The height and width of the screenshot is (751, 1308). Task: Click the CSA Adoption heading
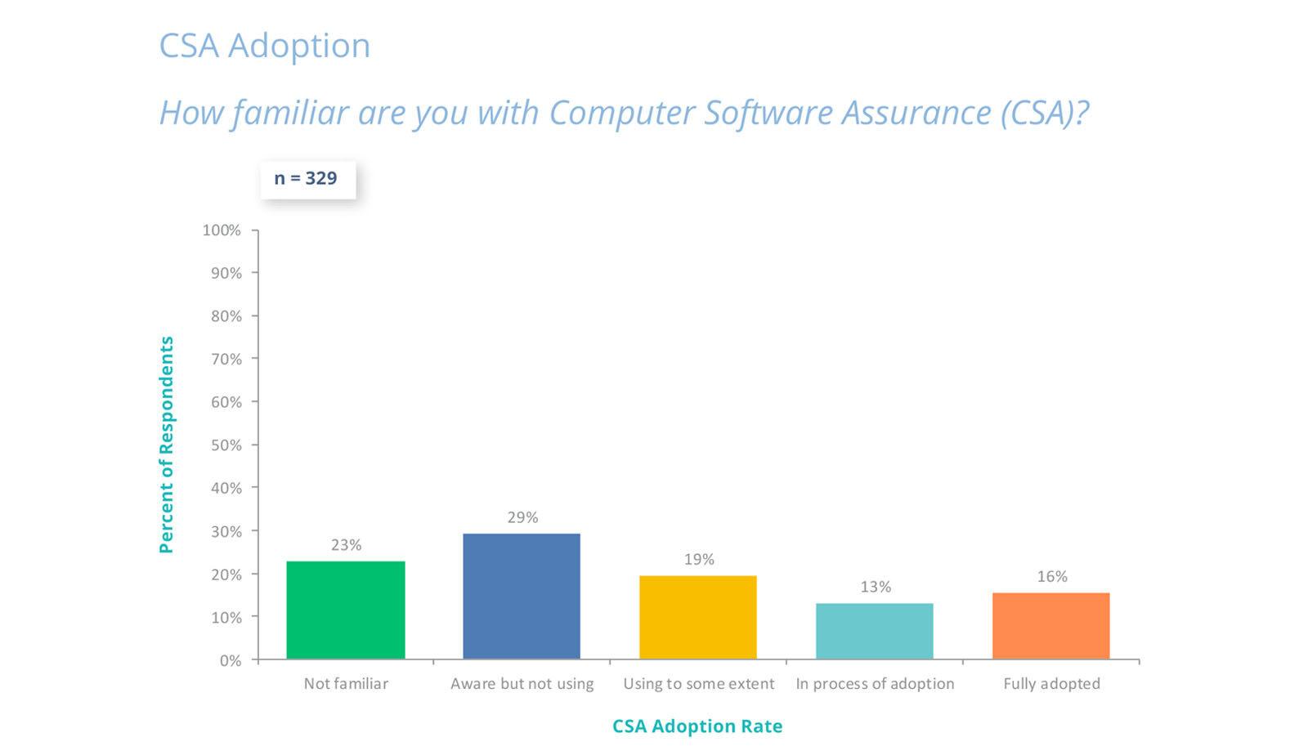(264, 46)
